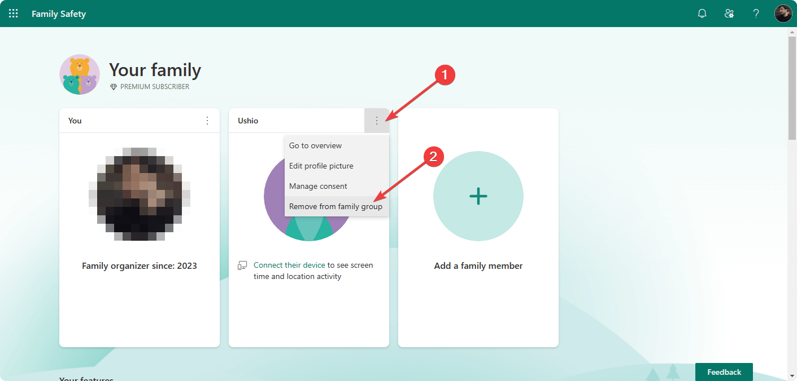This screenshot has width=797, height=381.
Task: Click the You card header label
Action: 75,121
